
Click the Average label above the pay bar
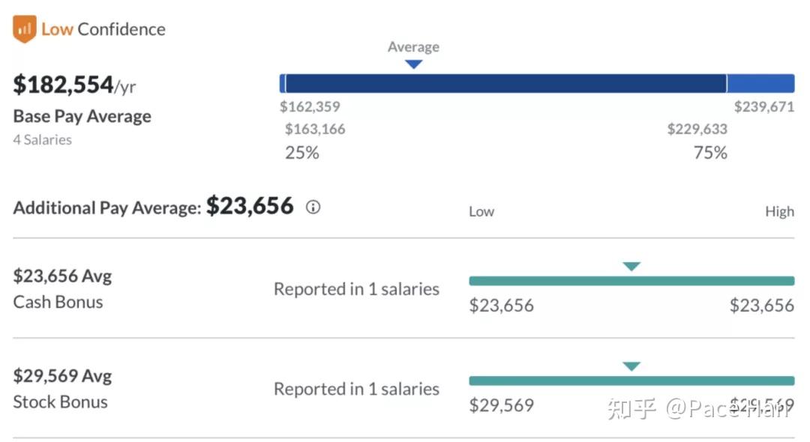tap(413, 46)
